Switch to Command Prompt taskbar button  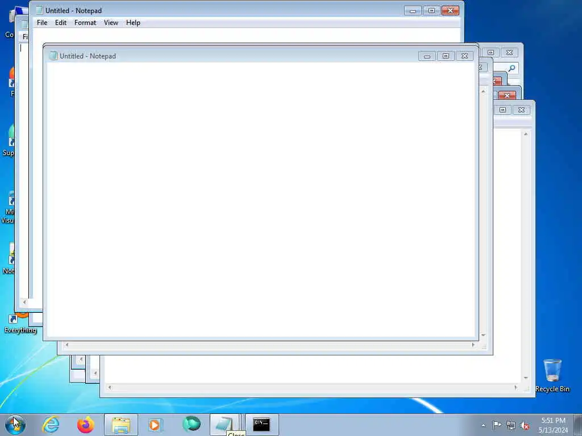[x=261, y=425]
